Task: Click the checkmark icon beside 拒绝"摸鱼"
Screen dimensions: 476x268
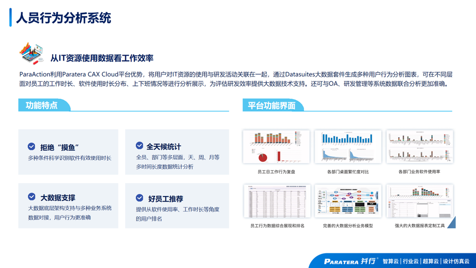Action: pyautogui.click(x=31, y=147)
